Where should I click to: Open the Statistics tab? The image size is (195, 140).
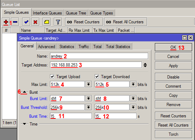(67, 47)
